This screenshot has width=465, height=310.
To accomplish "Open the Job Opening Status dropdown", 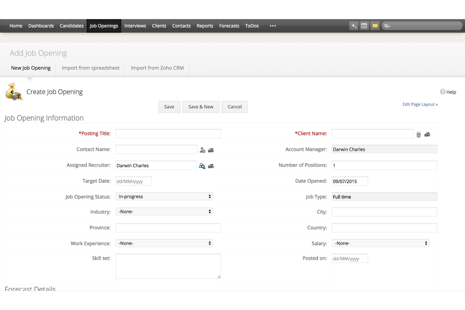I will [164, 196].
